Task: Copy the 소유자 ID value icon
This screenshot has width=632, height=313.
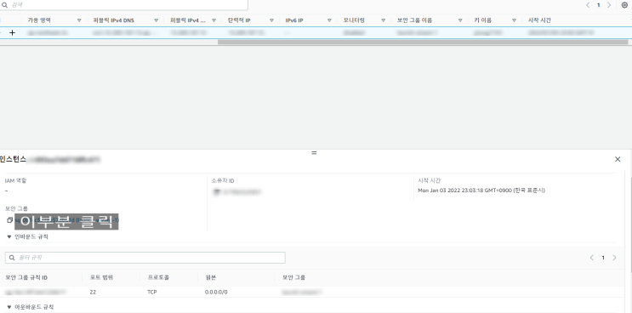Action: coord(216,191)
